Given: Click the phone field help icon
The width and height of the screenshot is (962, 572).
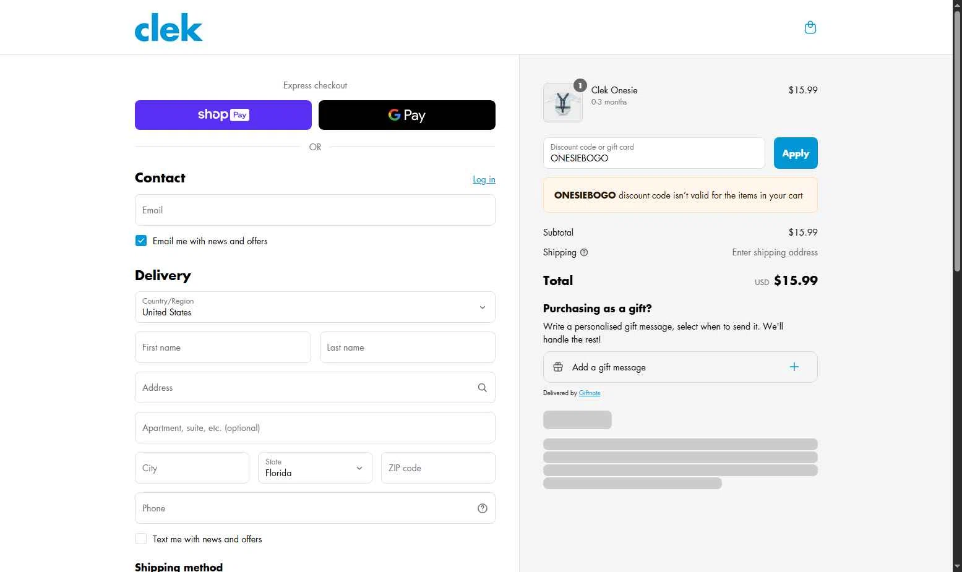Looking at the screenshot, I should click(483, 508).
